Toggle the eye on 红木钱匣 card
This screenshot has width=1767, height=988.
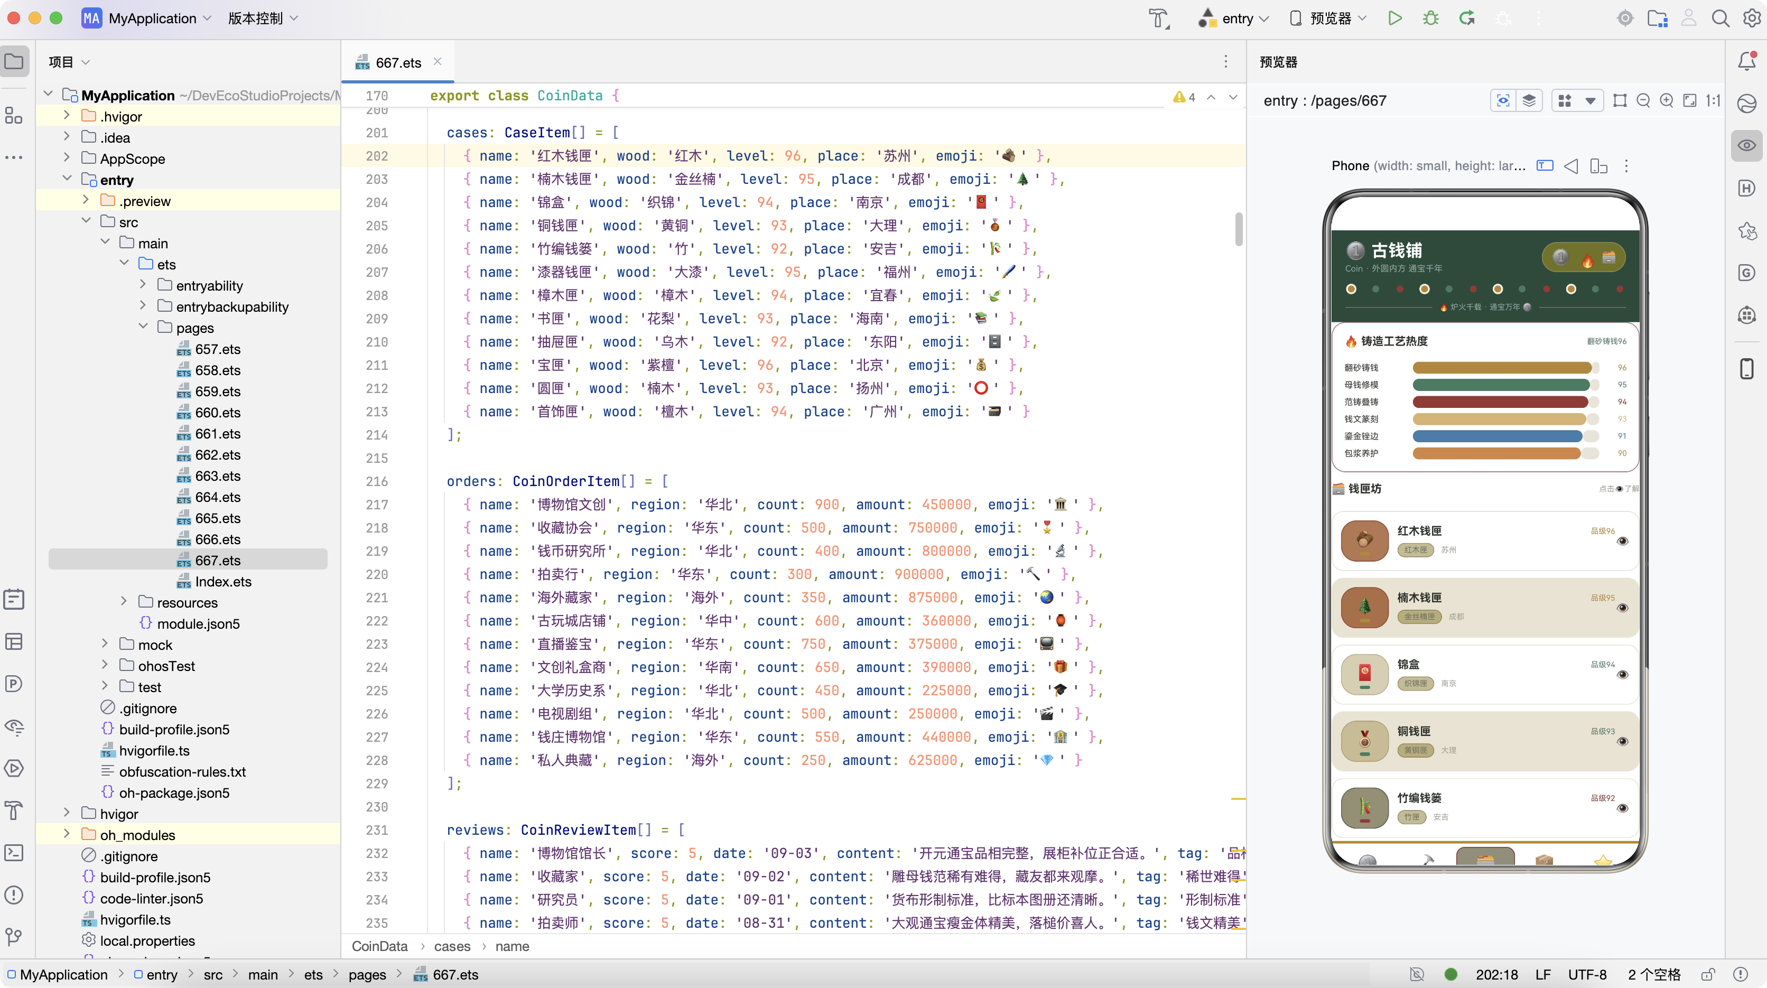(x=1622, y=541)
